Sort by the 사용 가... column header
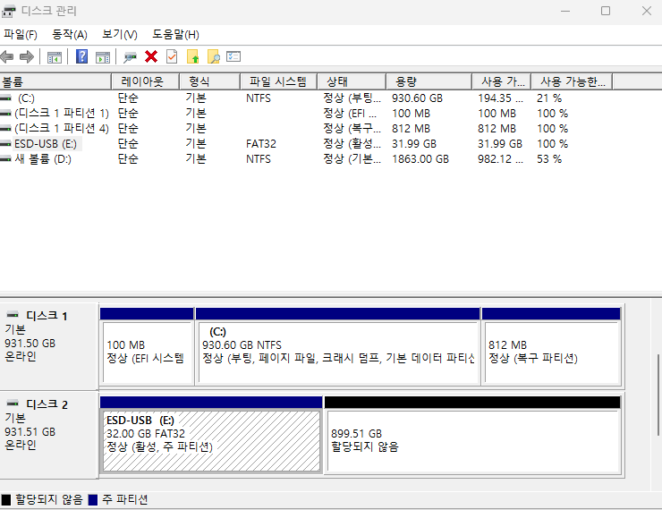 [x=502, y=81]
